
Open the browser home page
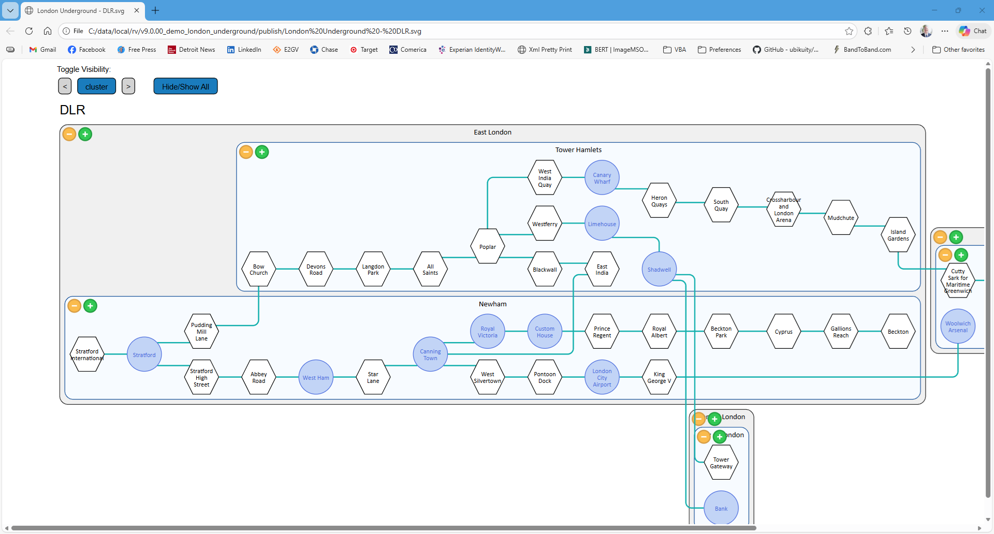point(48,31)
